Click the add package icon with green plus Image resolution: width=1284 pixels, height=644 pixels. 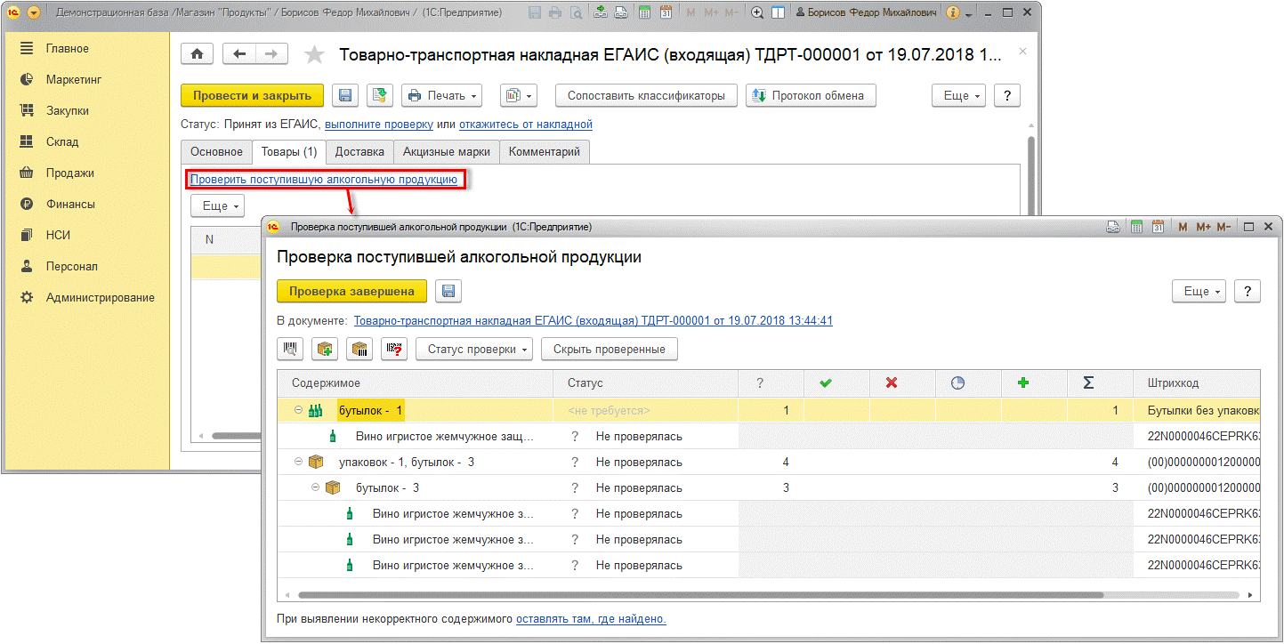tap(325, 349)
